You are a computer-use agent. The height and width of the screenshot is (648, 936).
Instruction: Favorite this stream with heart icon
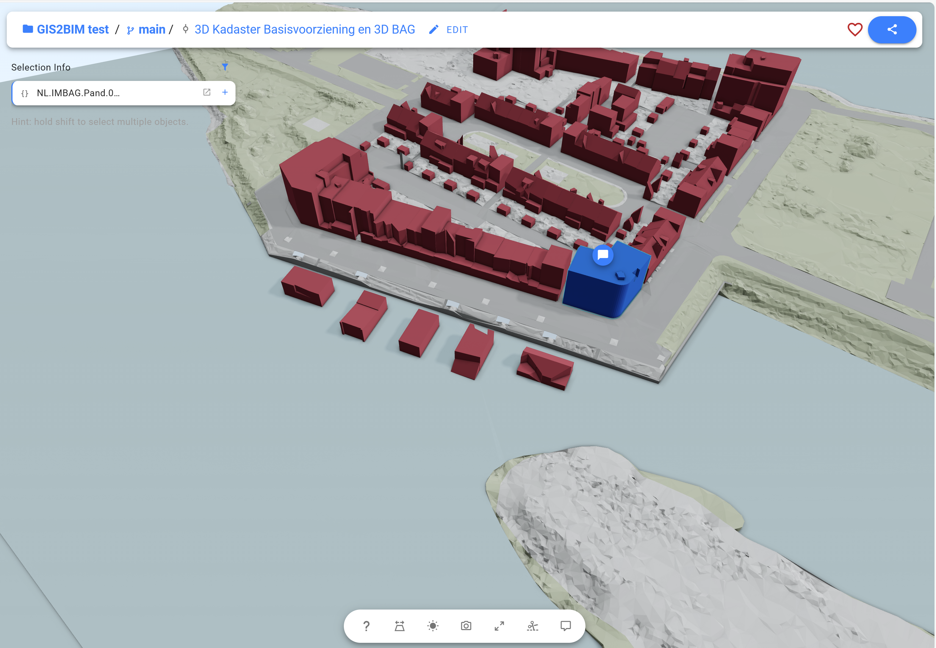tap(855, 30)
